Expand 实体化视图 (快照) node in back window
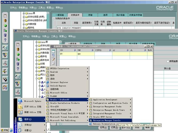This screenshot has height=133, width=178. coord(24,17)
